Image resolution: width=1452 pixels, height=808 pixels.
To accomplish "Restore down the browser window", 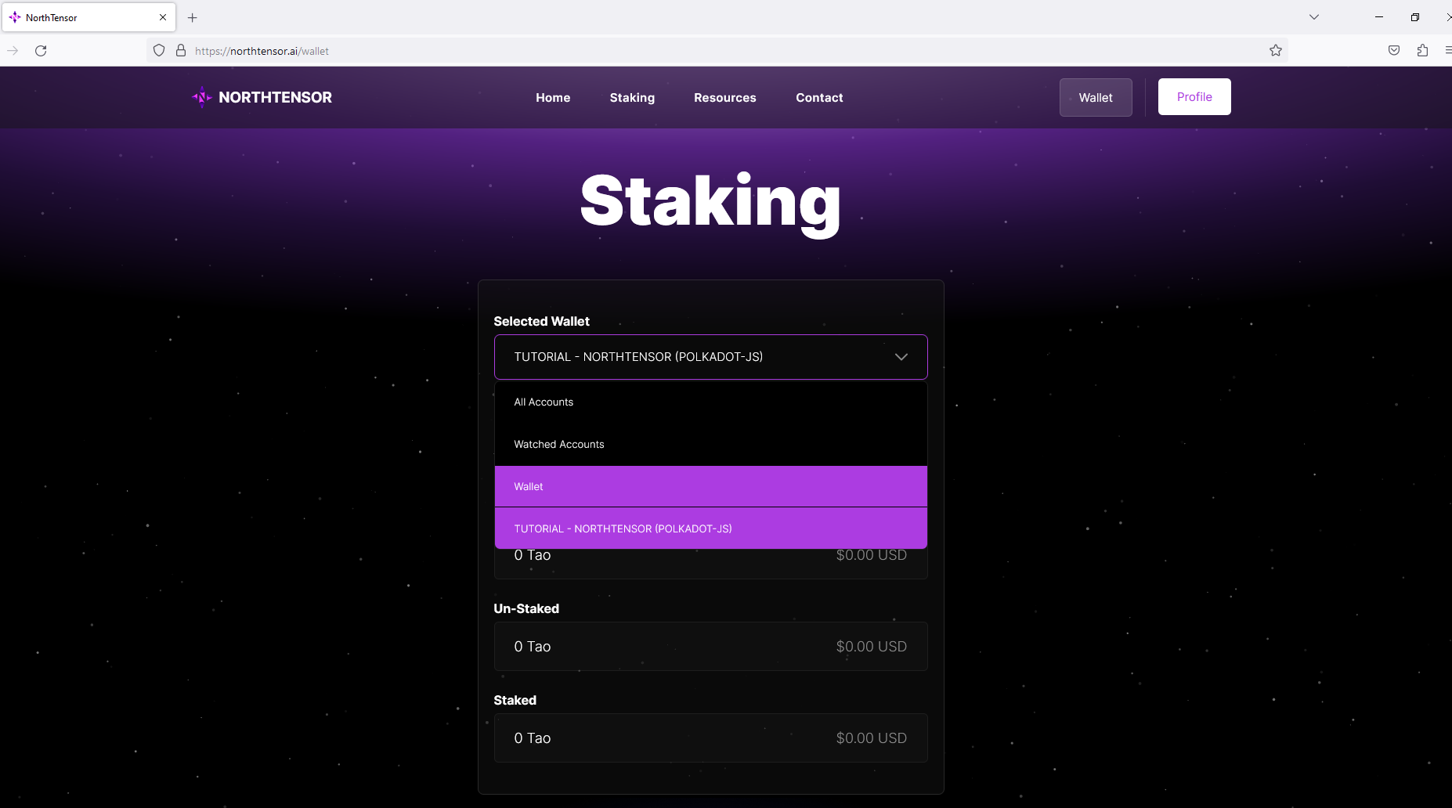I will 1415,17.
